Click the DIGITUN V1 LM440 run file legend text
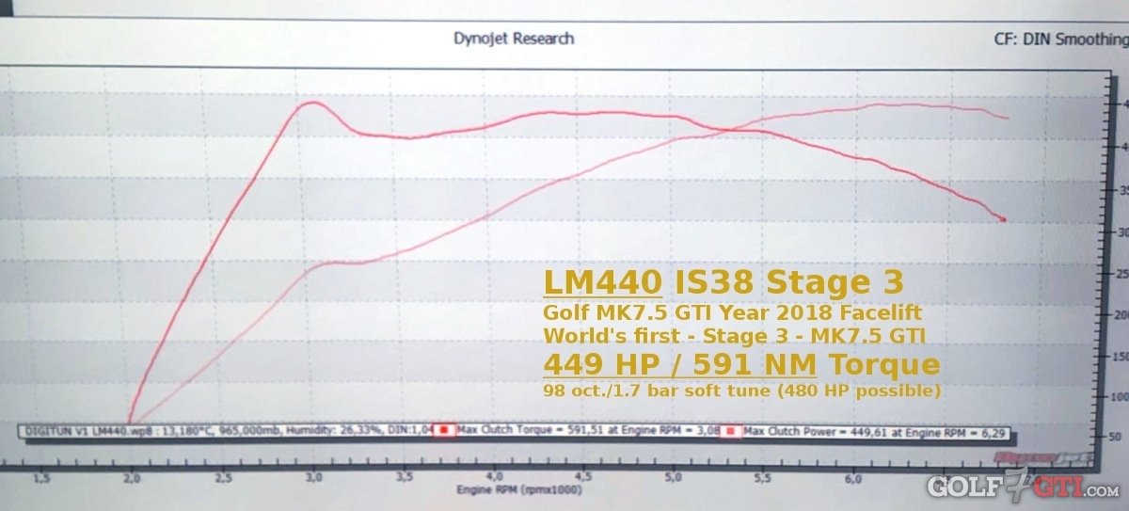Viewport: 1129px width, 511px height. point(228,430)
